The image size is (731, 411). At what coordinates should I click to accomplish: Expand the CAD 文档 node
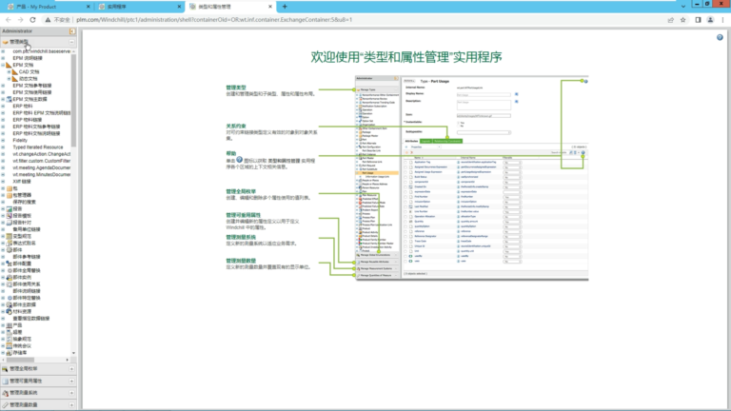click(9, 71)
